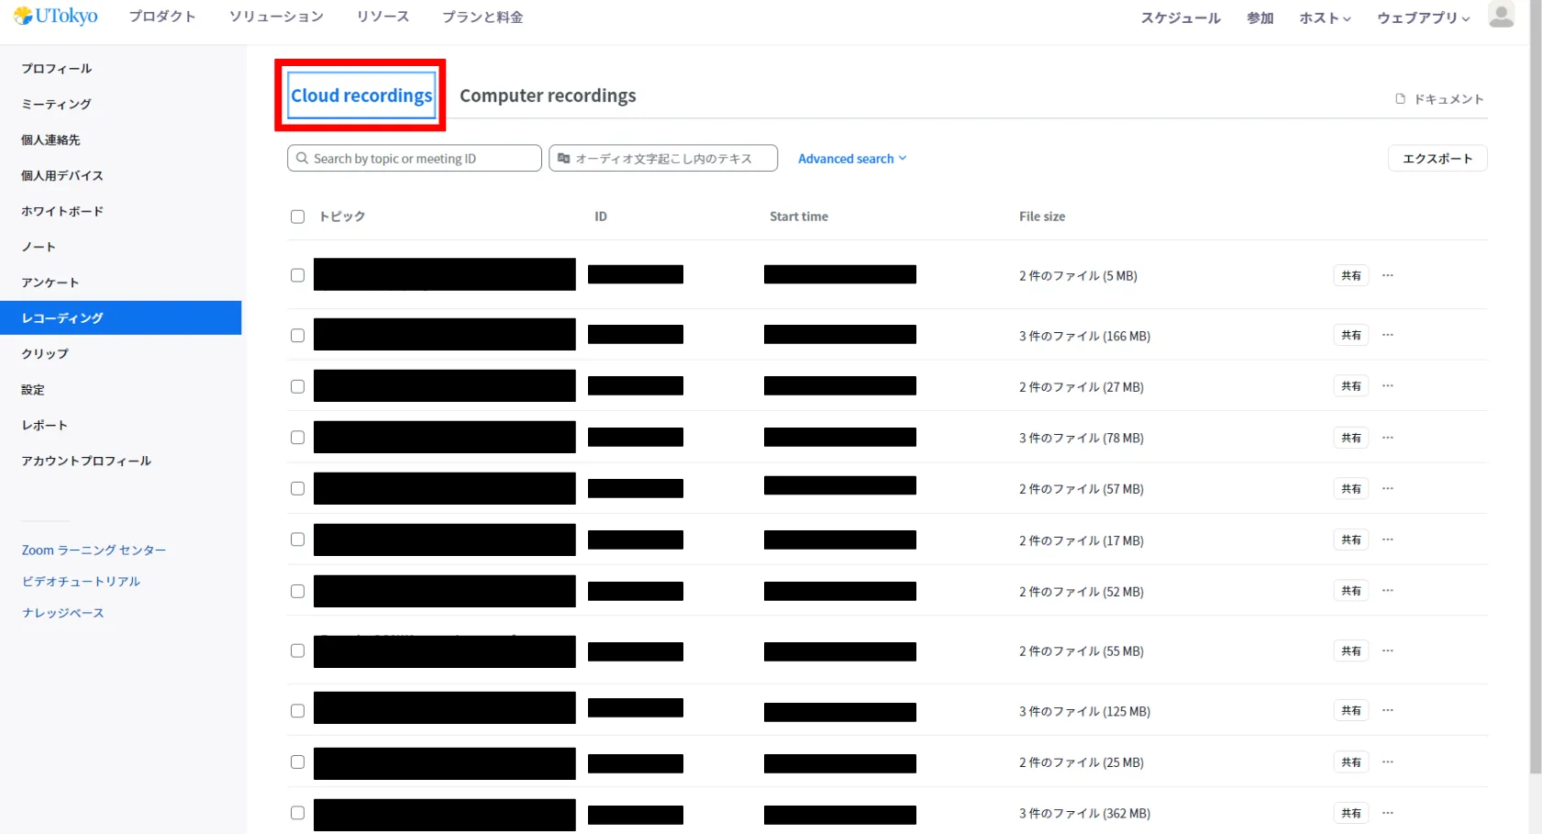
Task: Open ミーティング in the left sidebar
Action: [56, 105]
